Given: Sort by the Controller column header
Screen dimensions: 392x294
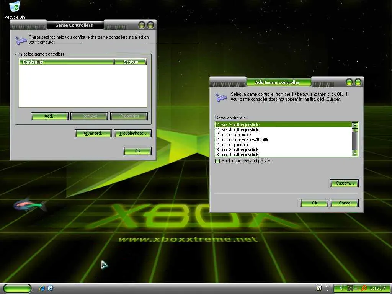Looking at the screenshot, I should pos(67,62).
